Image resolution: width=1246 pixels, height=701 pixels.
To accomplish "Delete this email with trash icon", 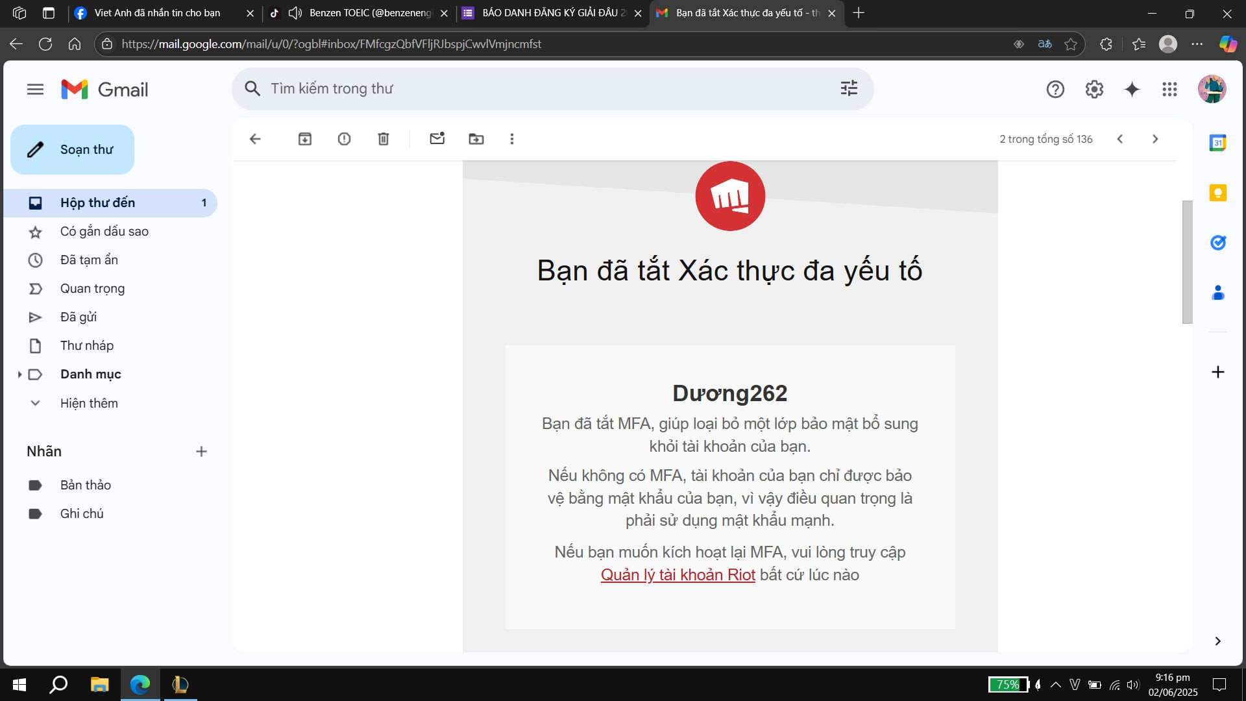I will (x=384, y=139).
